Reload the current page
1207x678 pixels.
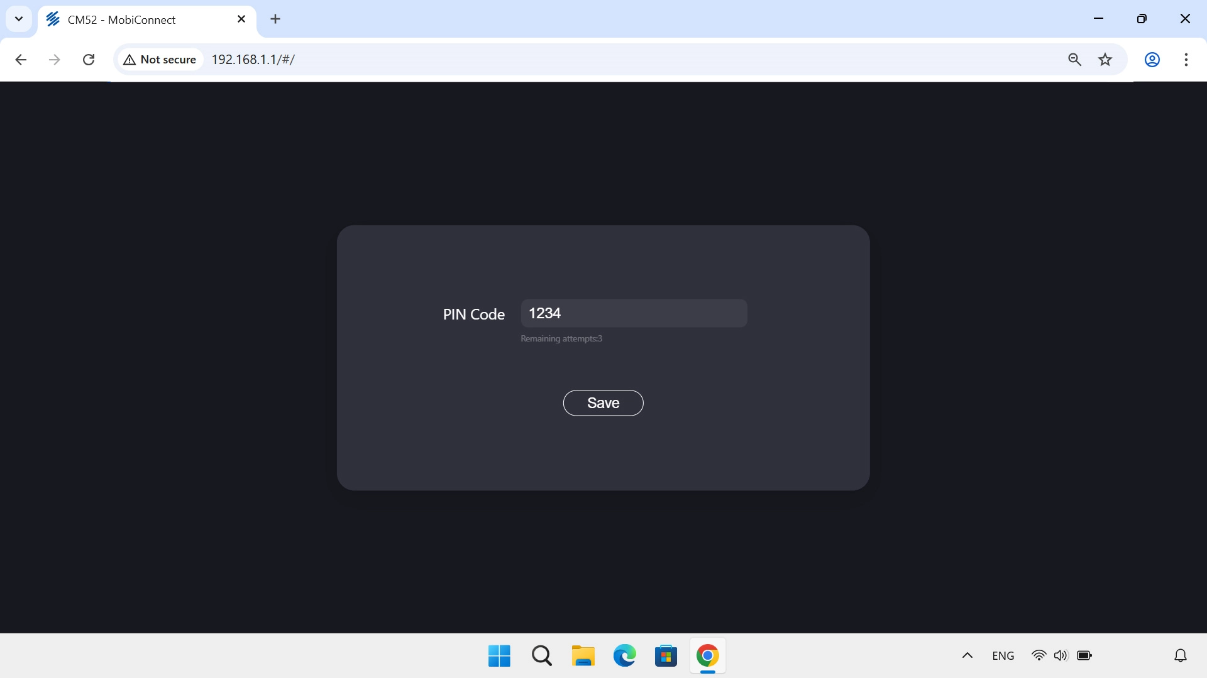click(x=89, y=60)
